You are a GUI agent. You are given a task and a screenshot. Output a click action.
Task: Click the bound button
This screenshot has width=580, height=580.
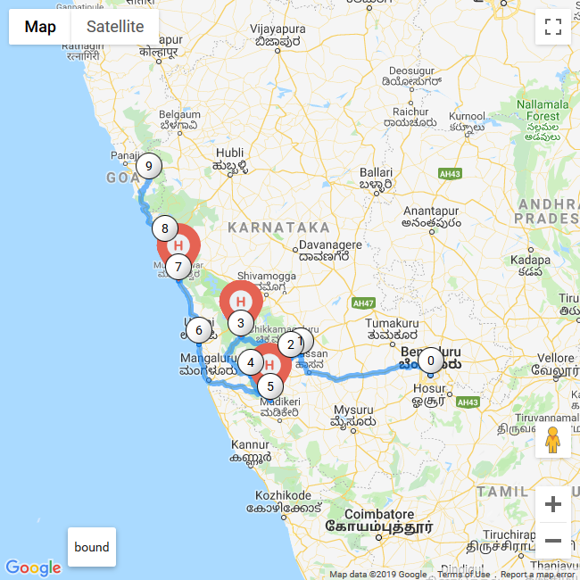[x=92, y=547]
